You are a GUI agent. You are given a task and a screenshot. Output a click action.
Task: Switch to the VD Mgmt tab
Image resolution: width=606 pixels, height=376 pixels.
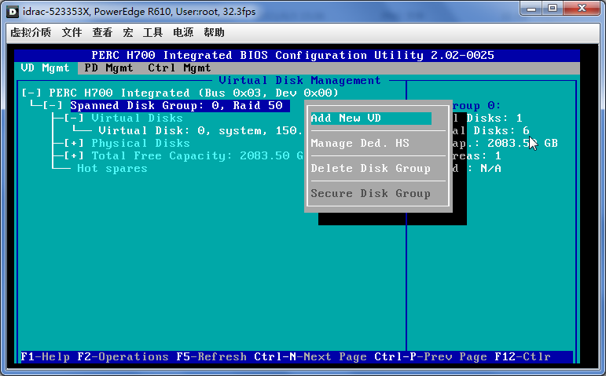click(46, 68)
